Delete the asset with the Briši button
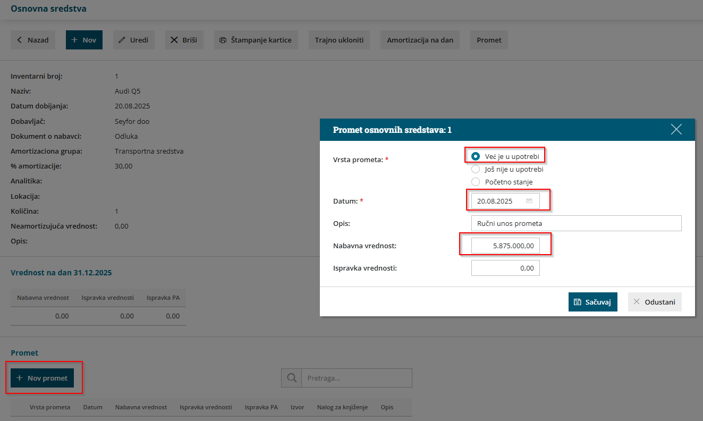703x421 pixels. pos(184,40)
